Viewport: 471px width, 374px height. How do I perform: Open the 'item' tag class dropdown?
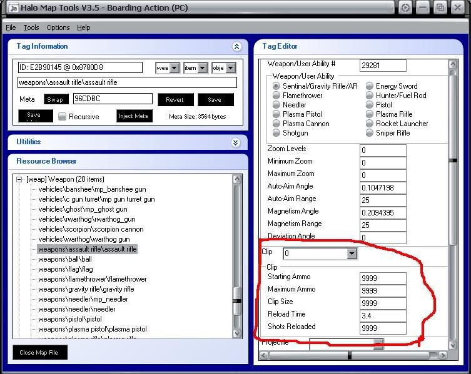coord(203,68)
